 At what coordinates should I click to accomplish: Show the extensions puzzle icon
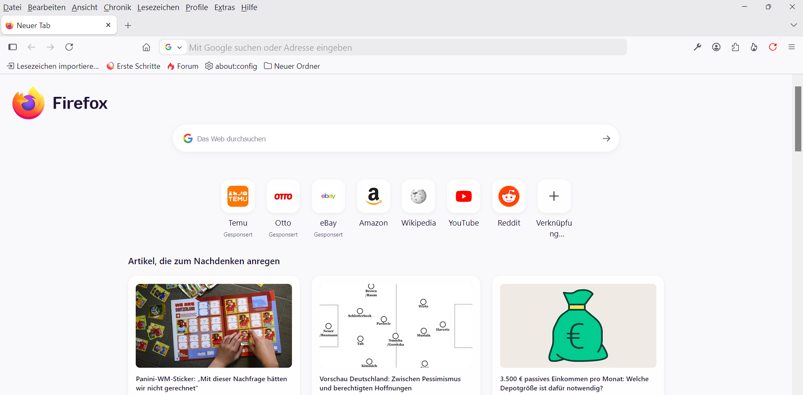pos(735,47)
